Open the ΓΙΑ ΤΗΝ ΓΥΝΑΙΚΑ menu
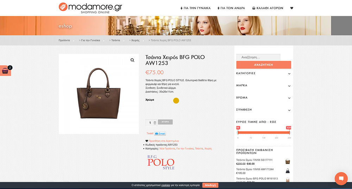 (195, 8)
